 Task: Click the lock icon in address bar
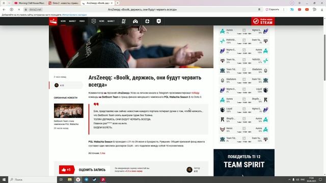coord(26,10)
